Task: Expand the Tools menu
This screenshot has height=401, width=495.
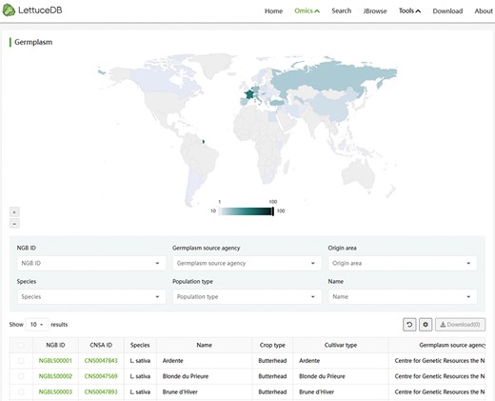Action: pyautogui.click(x=409, y=10)
